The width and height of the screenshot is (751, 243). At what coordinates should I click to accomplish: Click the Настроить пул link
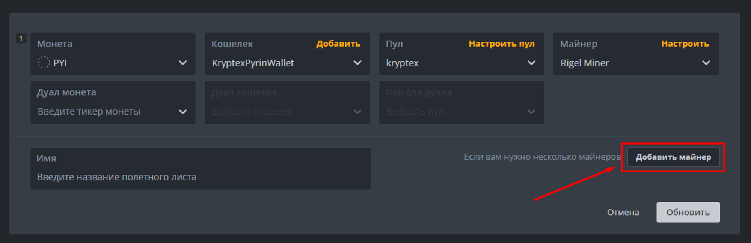click(x=502, y=44)
